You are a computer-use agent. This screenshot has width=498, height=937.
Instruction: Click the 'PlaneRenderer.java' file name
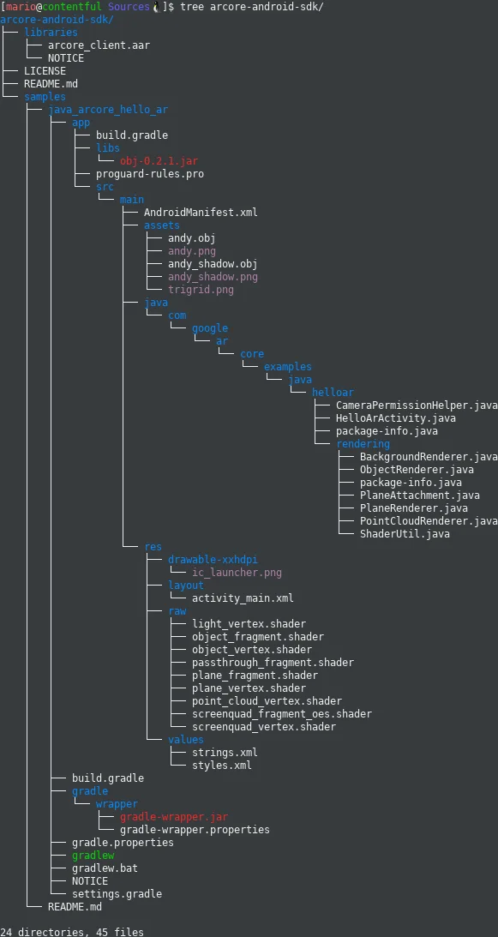click(x=413, y=509)
